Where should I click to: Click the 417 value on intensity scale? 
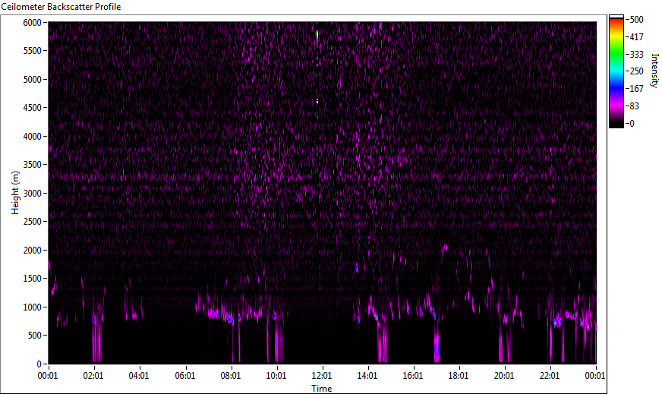tap(636, 36)
